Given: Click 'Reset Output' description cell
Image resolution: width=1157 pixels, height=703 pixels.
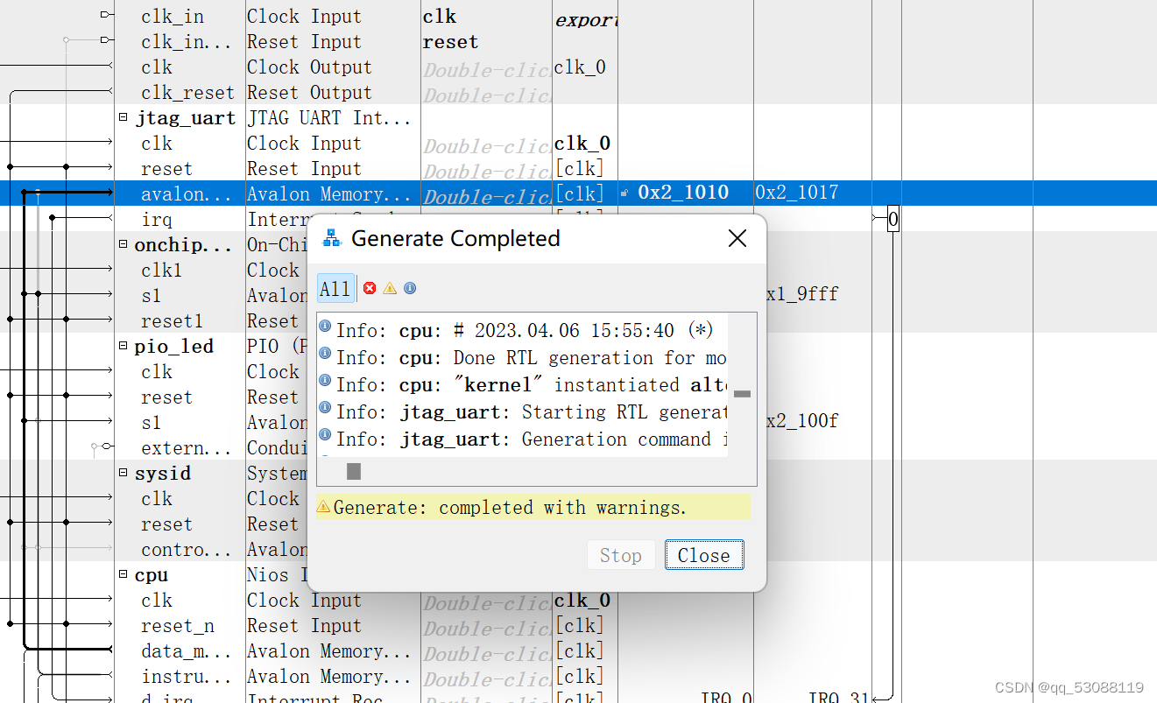Looking at the screenshot, I should point(309,93).
